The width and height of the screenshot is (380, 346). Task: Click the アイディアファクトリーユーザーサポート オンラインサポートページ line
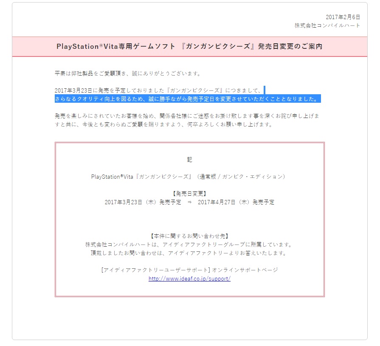pyautogui.click(x=189, y=270)
